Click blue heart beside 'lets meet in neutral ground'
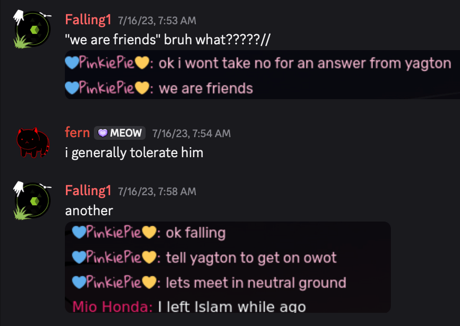This screenshot has height=326, width=460. tap(79, 282)
